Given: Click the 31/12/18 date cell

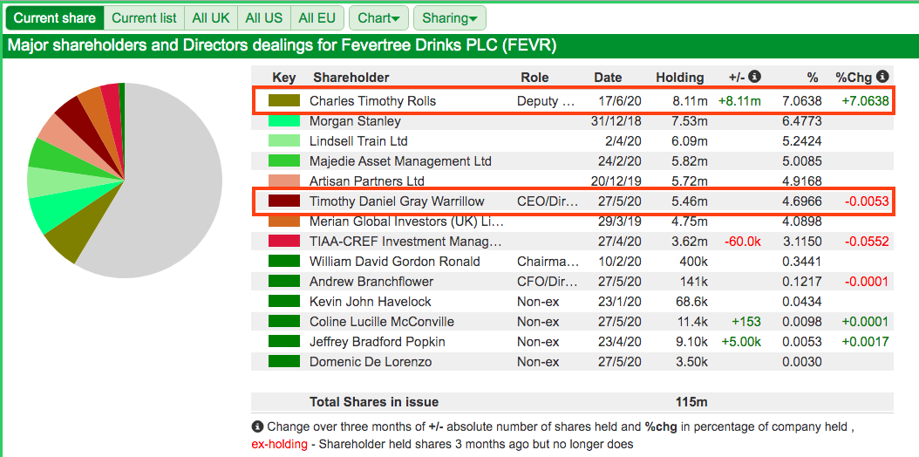Looking at the screenshot, I should (616, 121).
